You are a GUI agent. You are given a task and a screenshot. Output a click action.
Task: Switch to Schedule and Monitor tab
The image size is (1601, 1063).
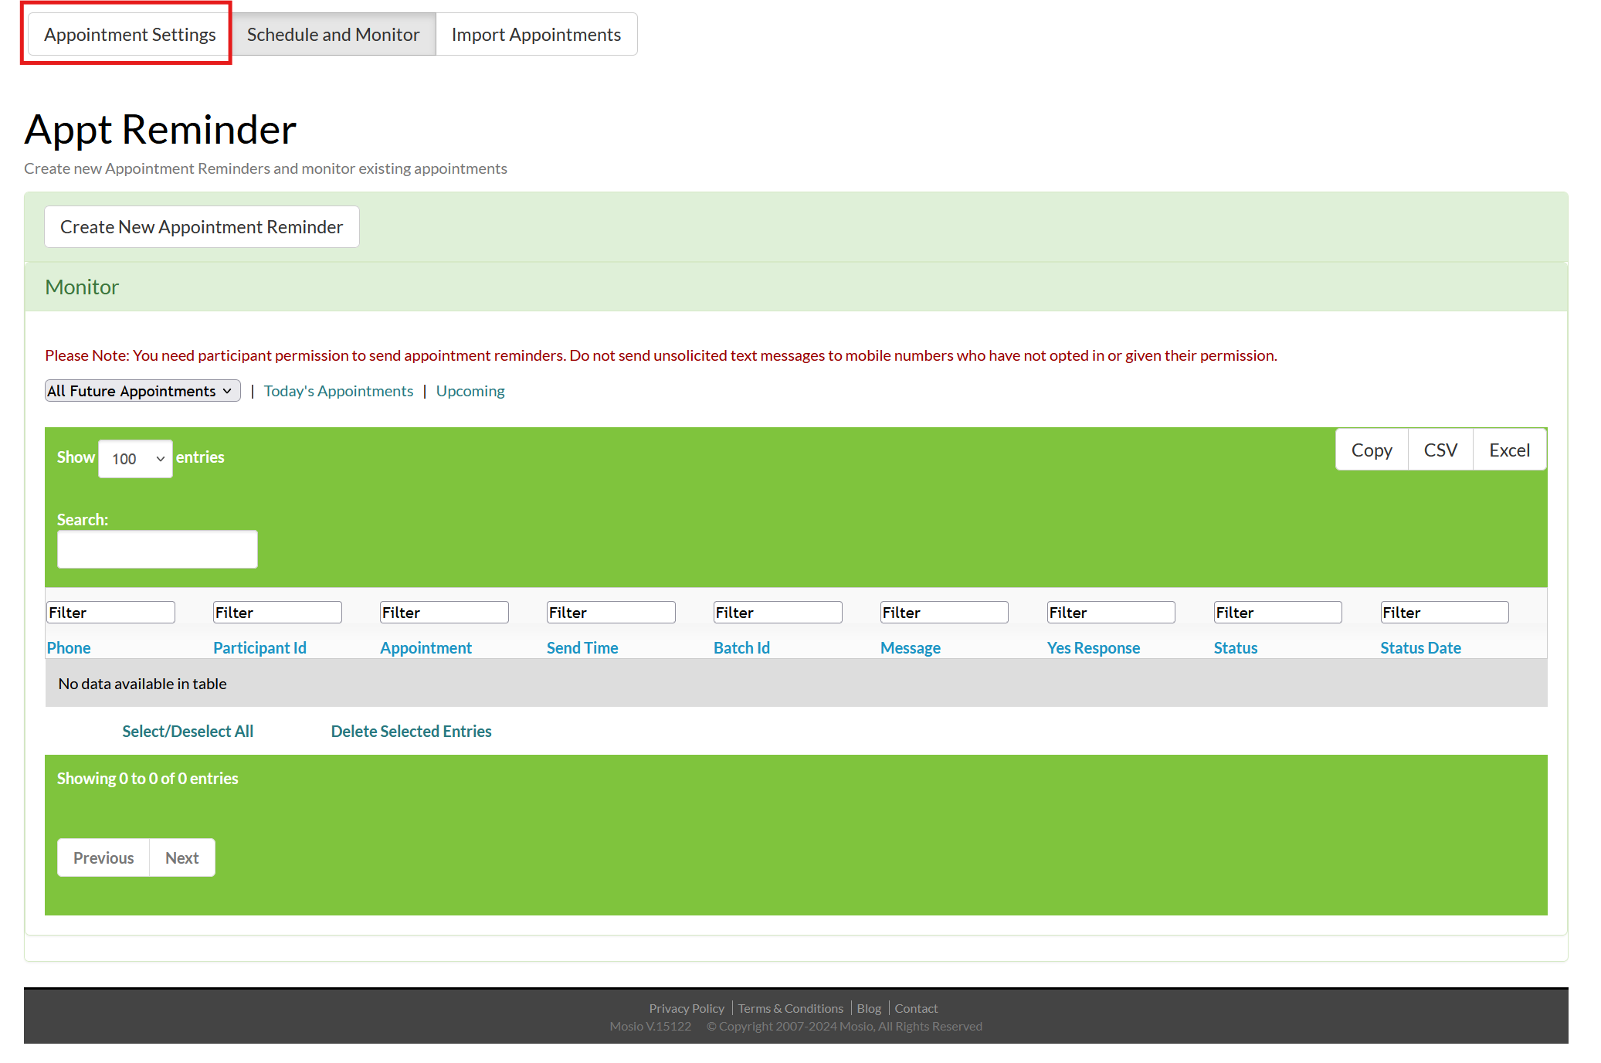pos(333,34)
